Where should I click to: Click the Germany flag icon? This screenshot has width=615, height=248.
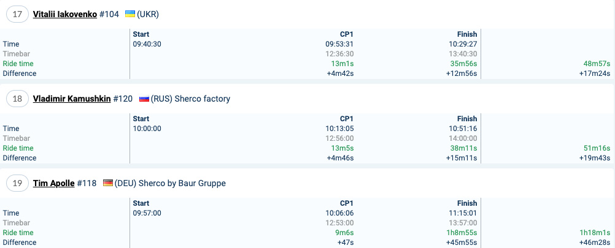(x=108, y=183)
